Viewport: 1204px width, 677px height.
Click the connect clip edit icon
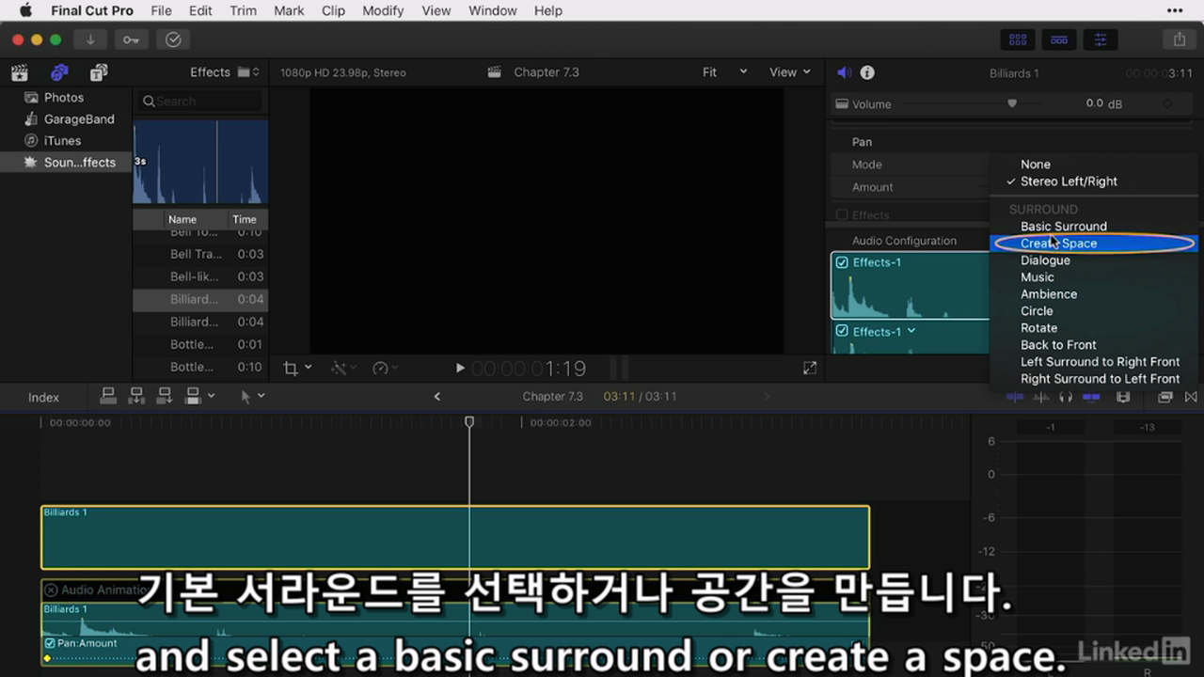[x=108, y=396]
